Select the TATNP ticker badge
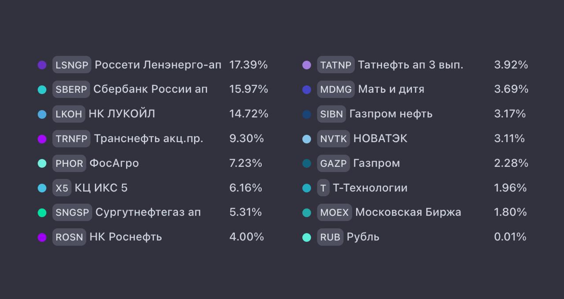This screenshot has height=299, width=564. 336,65
